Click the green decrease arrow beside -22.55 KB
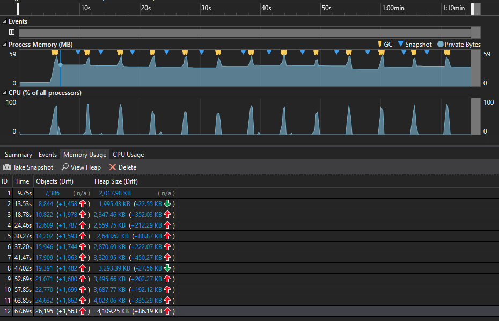Image resolution: width=499 pixels, height=321 pixels. (x=168, y=203)
